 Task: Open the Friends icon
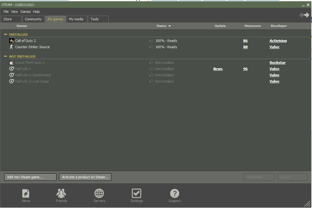(61, 193)
